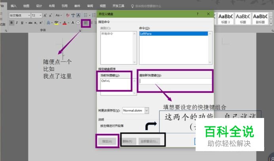Open the 设计 ribbon tab

pos(39,6)
